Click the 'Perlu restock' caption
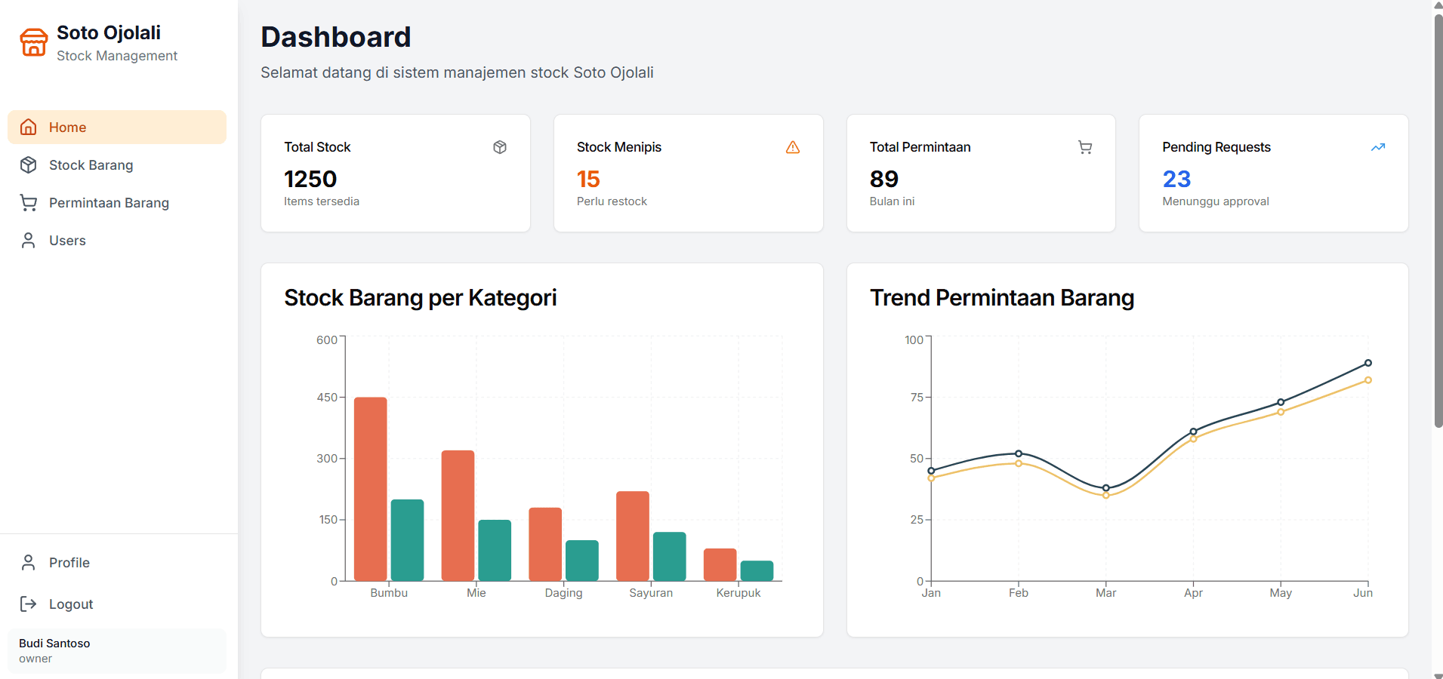This screenshot has width=1443, height=679. (x=612, y=201)
